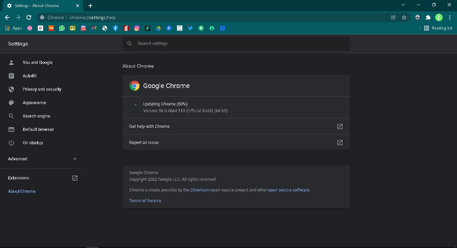Expand the Advanced settings section
The image size is (457, 248).
(x=42, y=159)
